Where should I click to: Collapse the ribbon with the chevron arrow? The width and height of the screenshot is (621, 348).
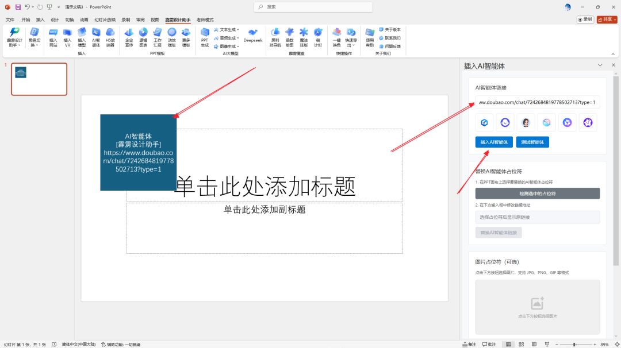pyautogui.click(x=613, y=54)
